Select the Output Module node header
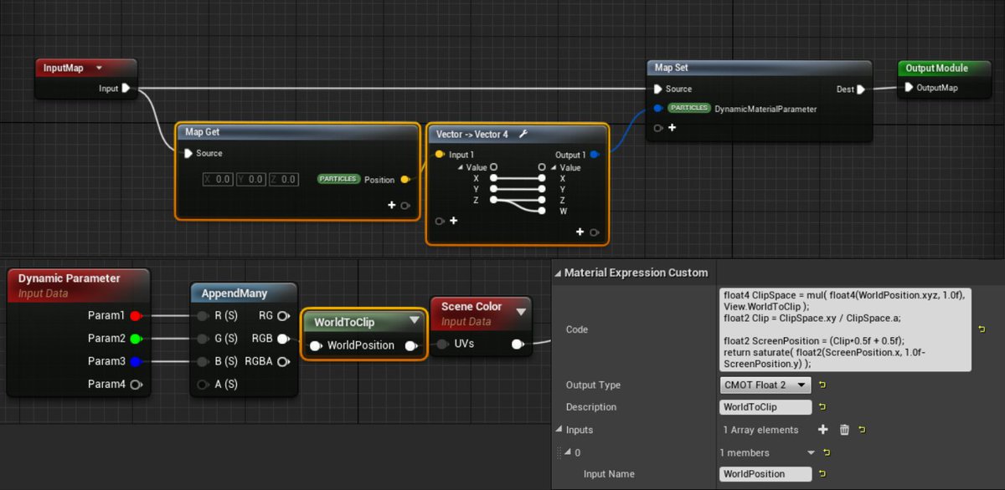This screenshot has width=1005, height=490. point(943,69)
